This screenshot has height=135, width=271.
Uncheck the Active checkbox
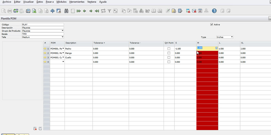click(x=212, y=25)
